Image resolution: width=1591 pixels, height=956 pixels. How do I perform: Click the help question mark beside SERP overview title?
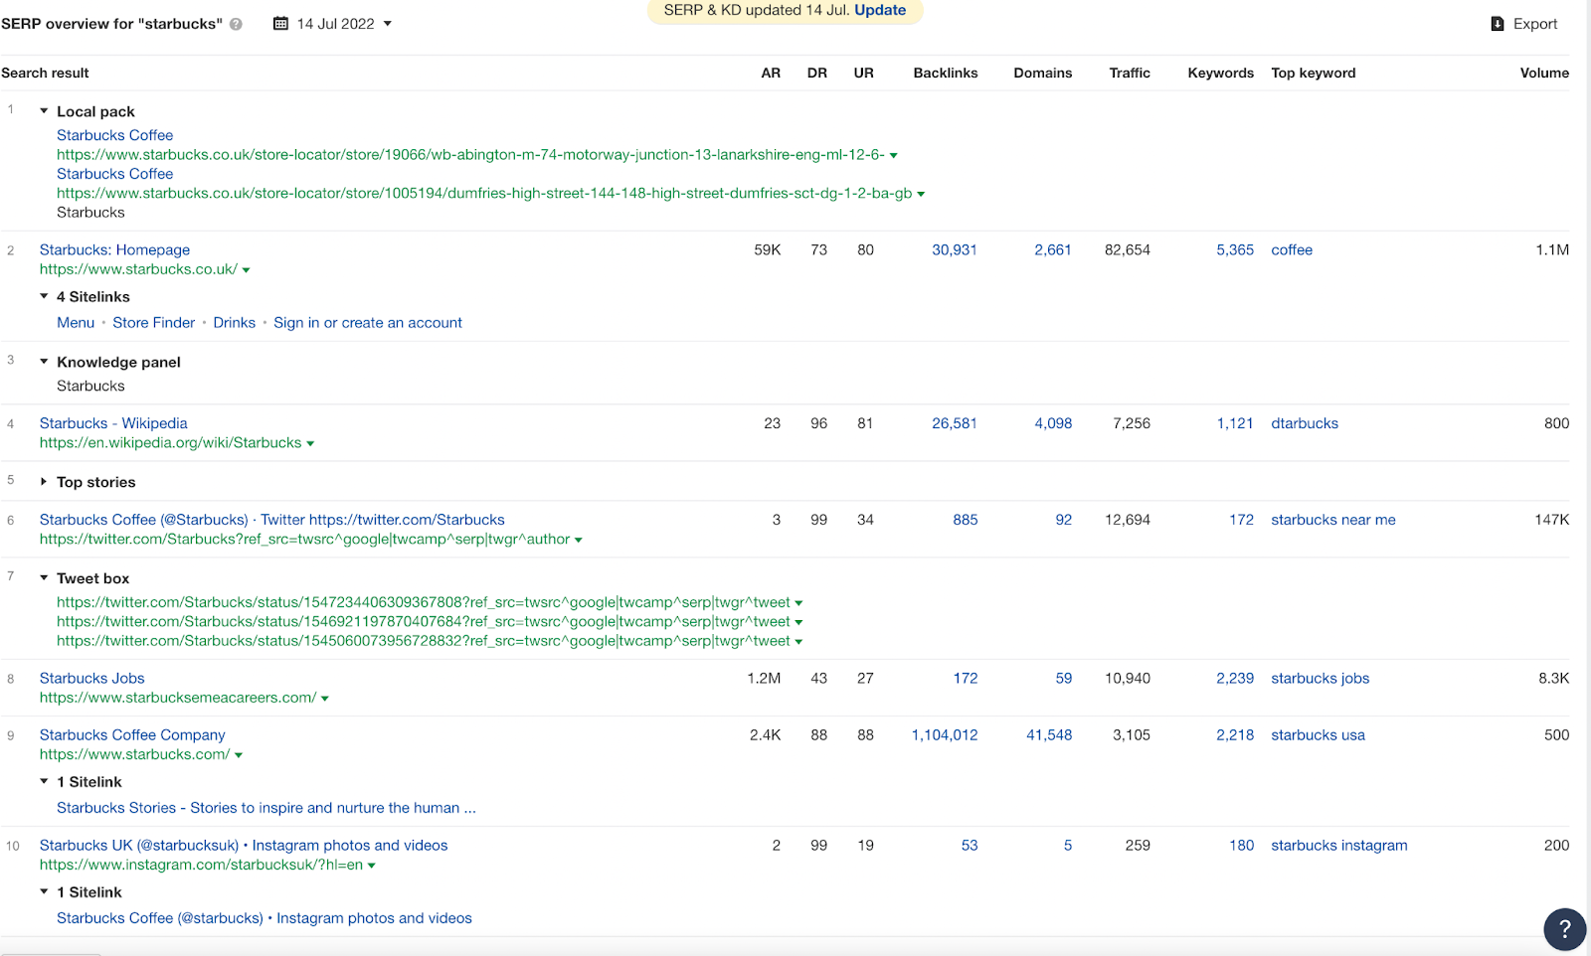point(236,24)
